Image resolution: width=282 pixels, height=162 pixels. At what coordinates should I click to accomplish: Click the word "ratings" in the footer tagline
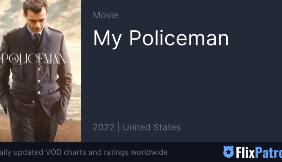tap(116, 153)
